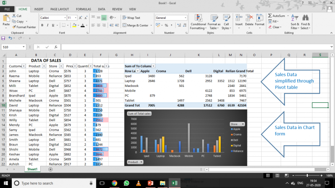Click Decrease Decimal icon

(185, 25)
